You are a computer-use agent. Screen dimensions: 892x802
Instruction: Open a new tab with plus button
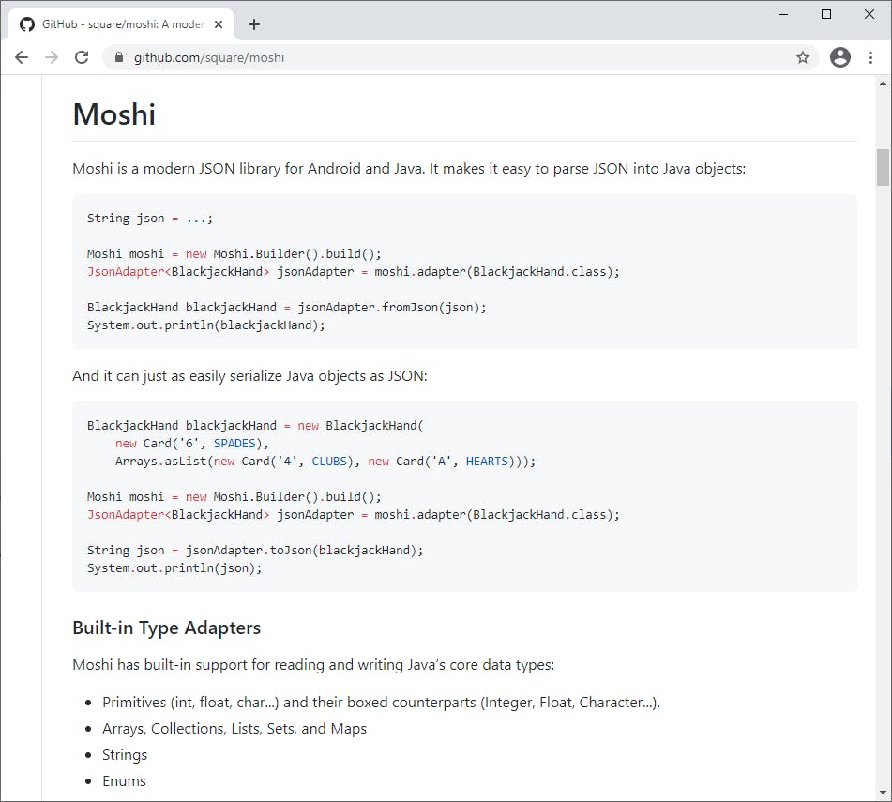pos(254,24)
